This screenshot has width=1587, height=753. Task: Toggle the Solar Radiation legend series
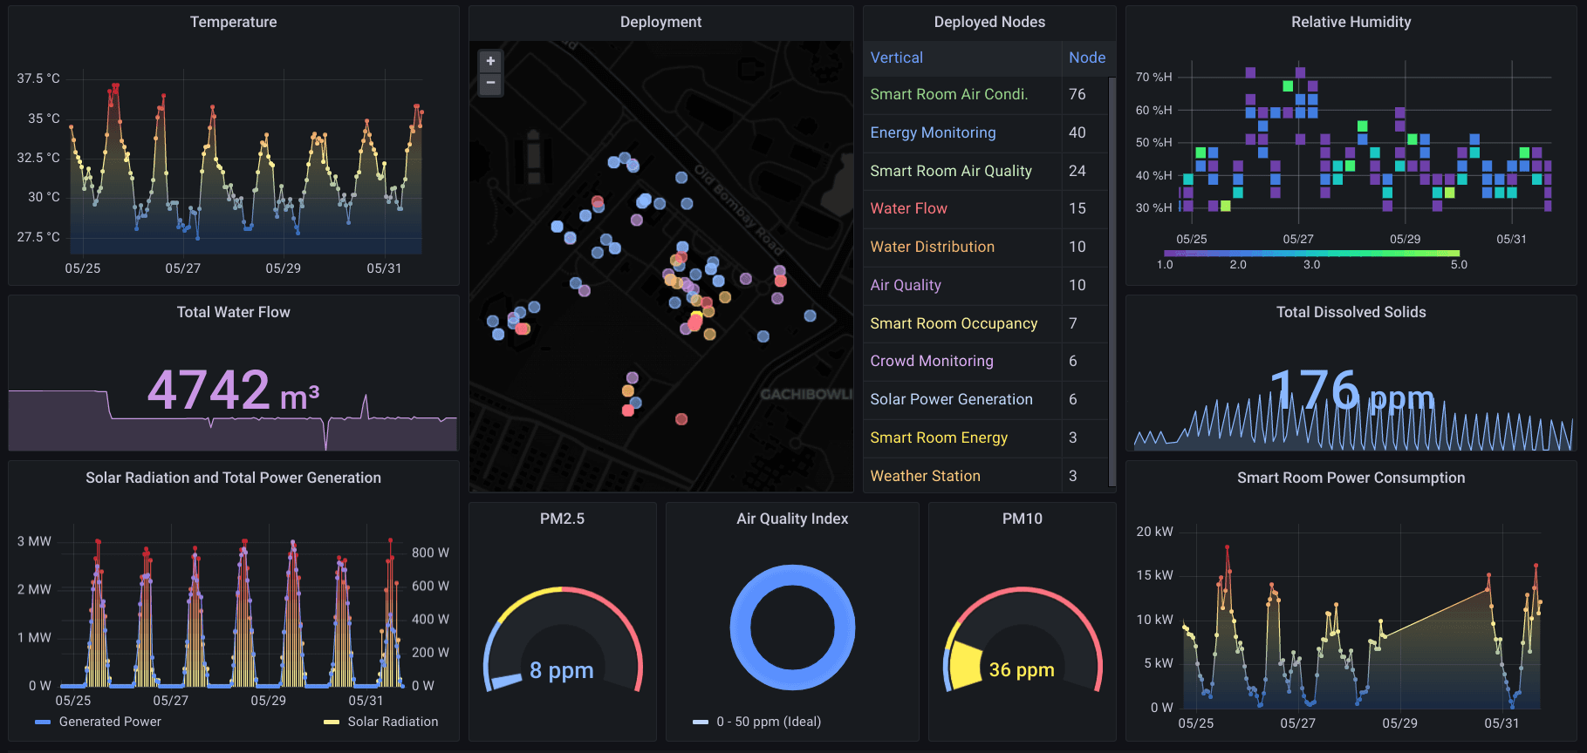click(x=380, y=722)
